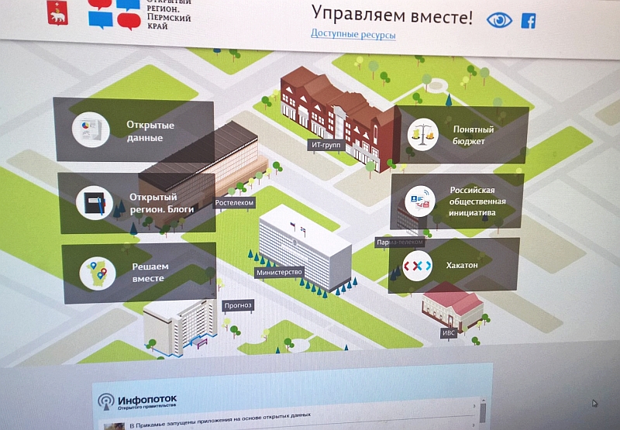Click the Решаем вместе map icon
This screenshot has height=430, width=620.
click(98, 272)
